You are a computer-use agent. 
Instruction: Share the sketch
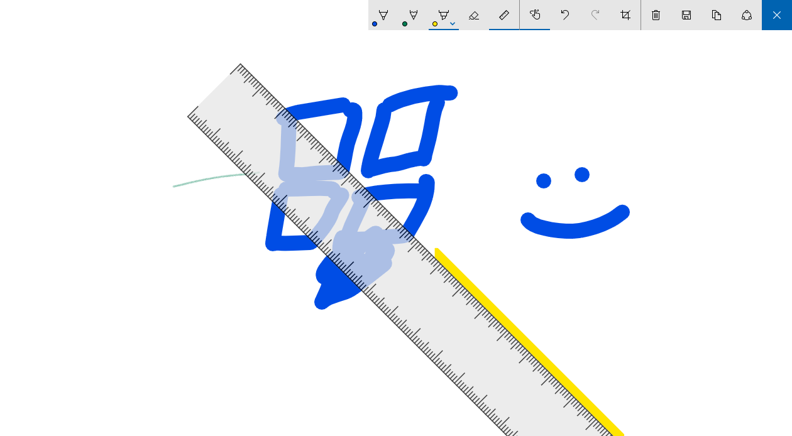(x=747, y=15)
